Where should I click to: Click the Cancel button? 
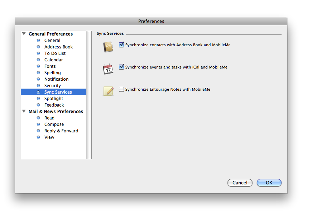(x=240, y=183)
